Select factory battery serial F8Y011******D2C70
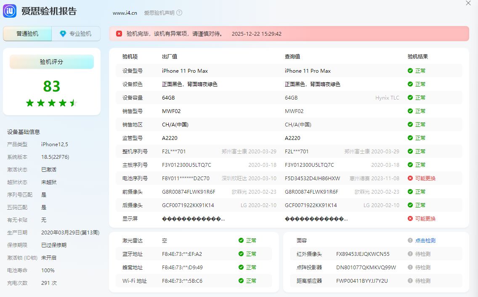 pos(186,178)
